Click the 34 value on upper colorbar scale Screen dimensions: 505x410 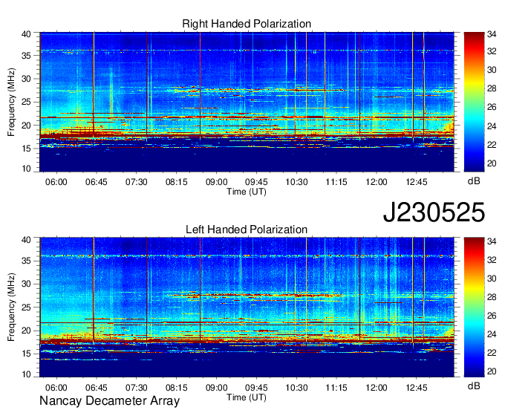tap(492, 33)
